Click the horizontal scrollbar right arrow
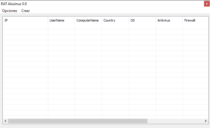 206,121
